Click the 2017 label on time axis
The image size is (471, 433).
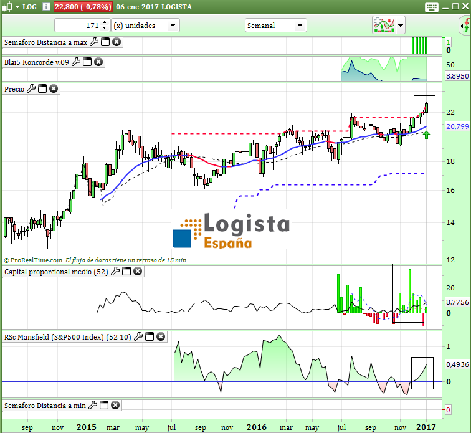426,427
